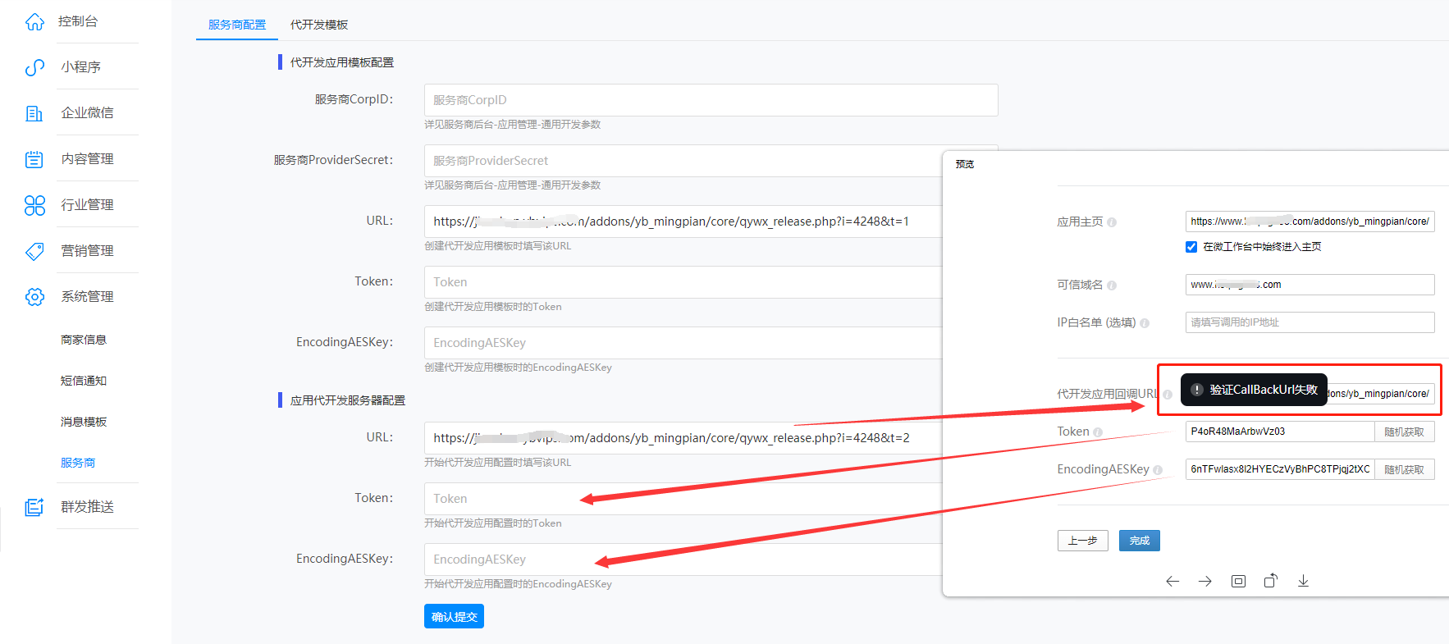This screenshot has height=644, width=1449.
Task: Click the 系统管理 gear icon
Action: (x=34, y=297)
